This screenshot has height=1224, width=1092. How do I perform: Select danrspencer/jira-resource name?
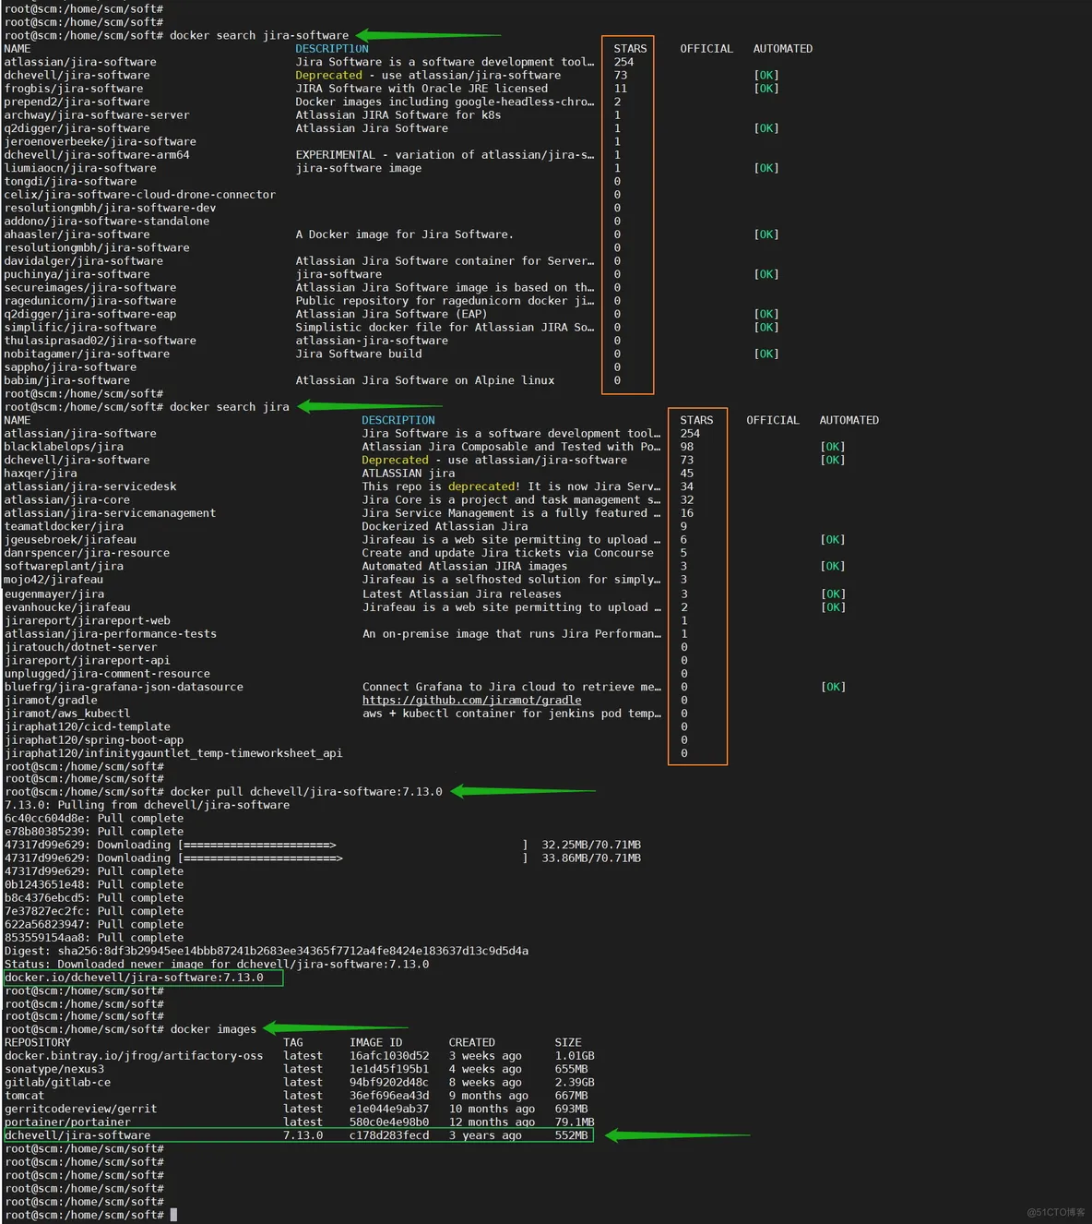(x=87, y=553)
